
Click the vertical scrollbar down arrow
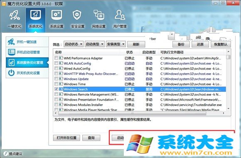tap(229, 108)
